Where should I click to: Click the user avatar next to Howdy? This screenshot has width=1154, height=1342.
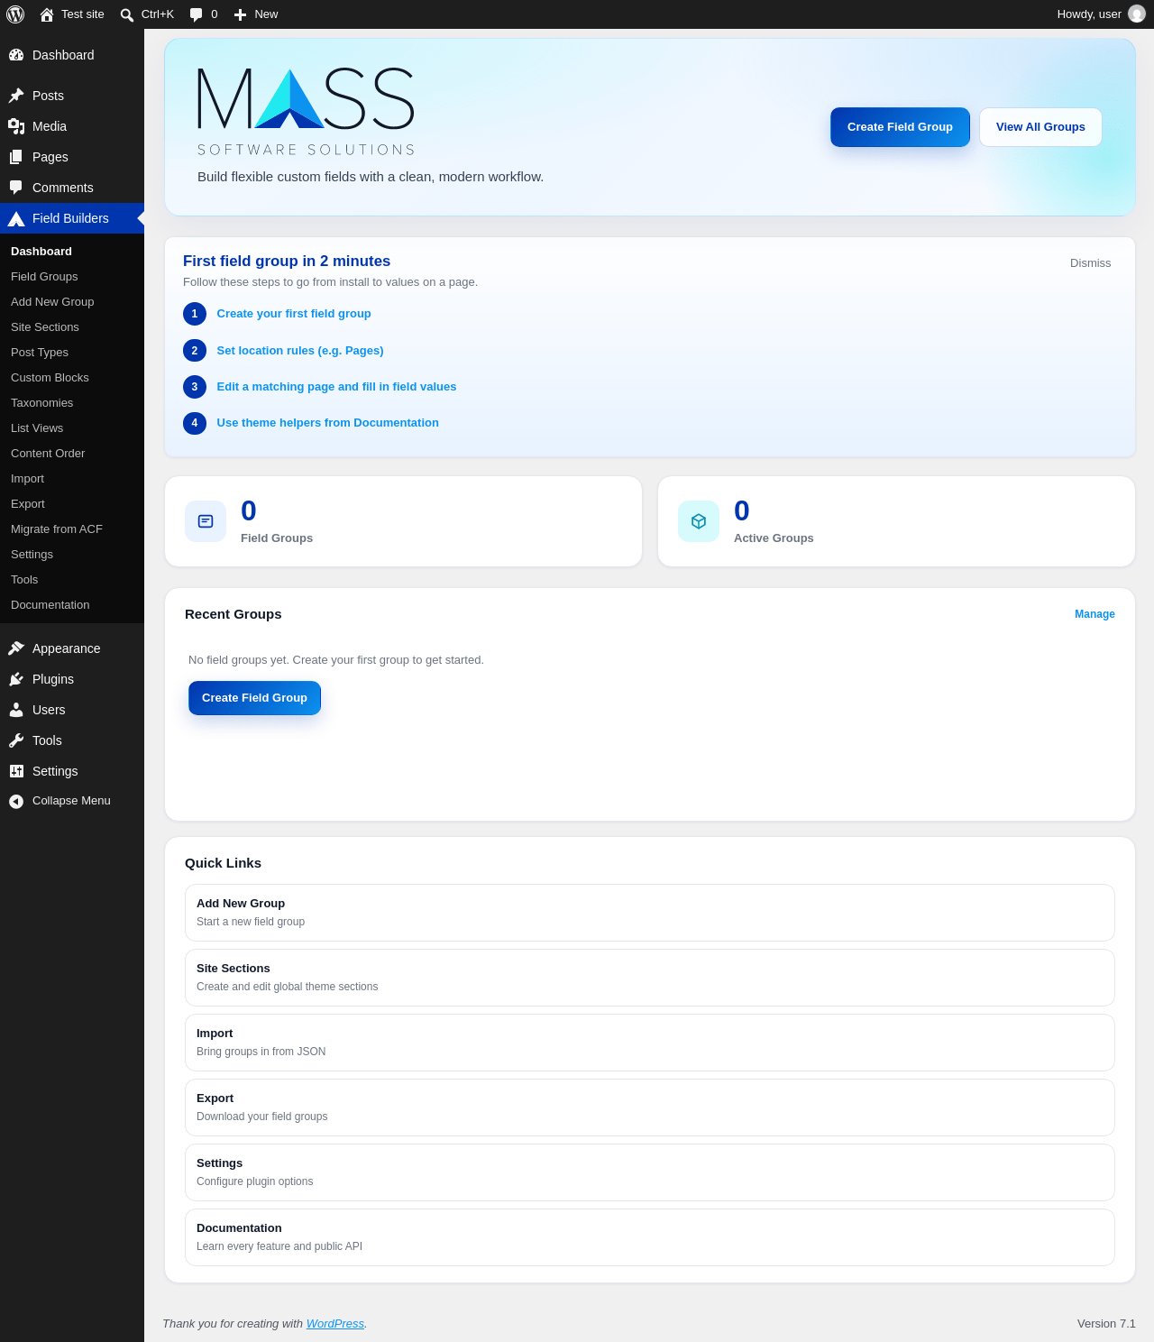[x=1137, y=14]
